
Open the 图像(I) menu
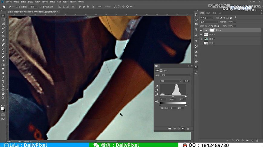(23, 2)
